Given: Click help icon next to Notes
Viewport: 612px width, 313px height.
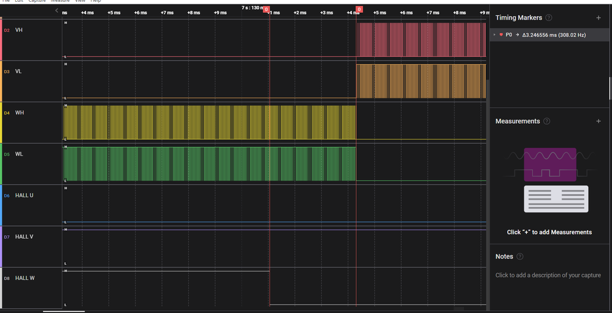Looking at the screenshot, I should point(520,257).
